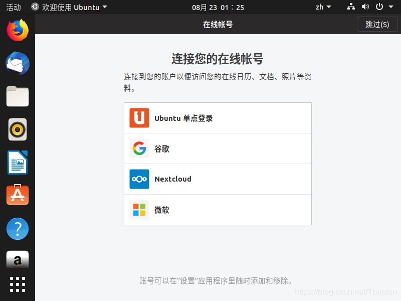Open the Help question mark icon
Viewport: 401px width, 301px height.
coord(18,229)
